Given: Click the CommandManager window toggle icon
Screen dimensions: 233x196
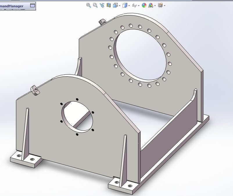Looking at the screenshot, I should pos(33,6).
